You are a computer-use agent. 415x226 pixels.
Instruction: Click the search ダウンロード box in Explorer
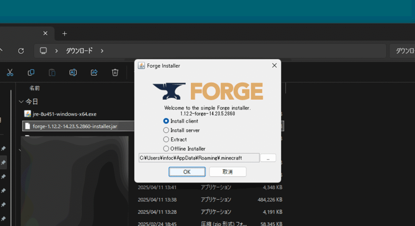[402, 51]
